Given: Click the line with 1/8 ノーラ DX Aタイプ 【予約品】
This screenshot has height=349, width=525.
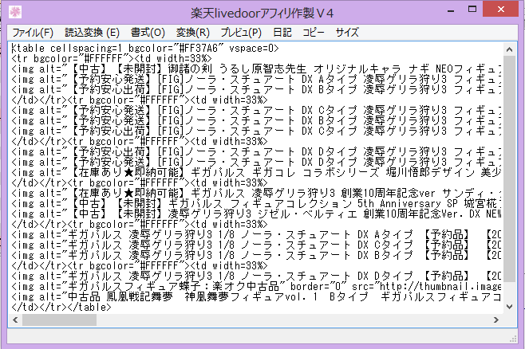Looking at the screenshot, I should point(256,235).
